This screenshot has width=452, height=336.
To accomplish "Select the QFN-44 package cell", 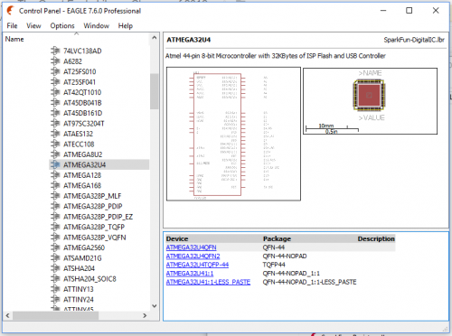I will pos(273,247).
